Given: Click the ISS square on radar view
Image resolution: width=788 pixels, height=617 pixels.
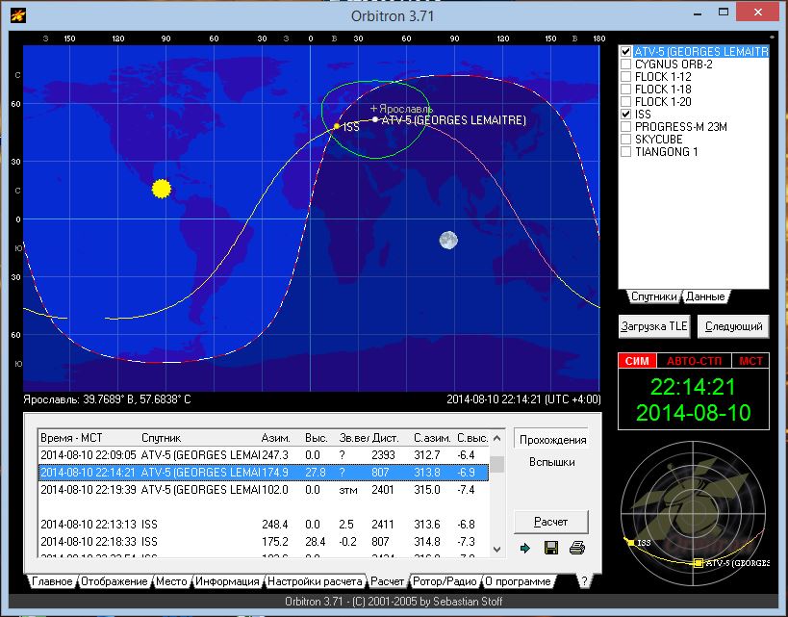Looking at the screenshot, I should click(x=631, y=542).
